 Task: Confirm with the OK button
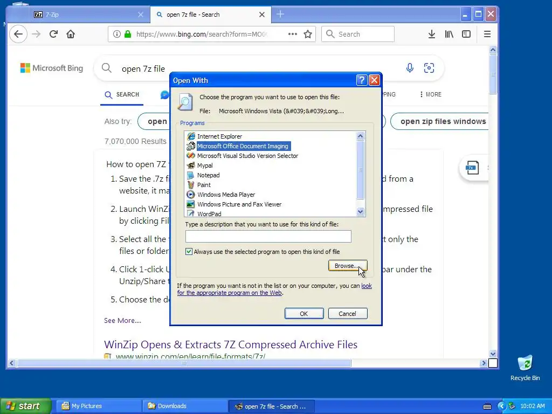(304, 314)
